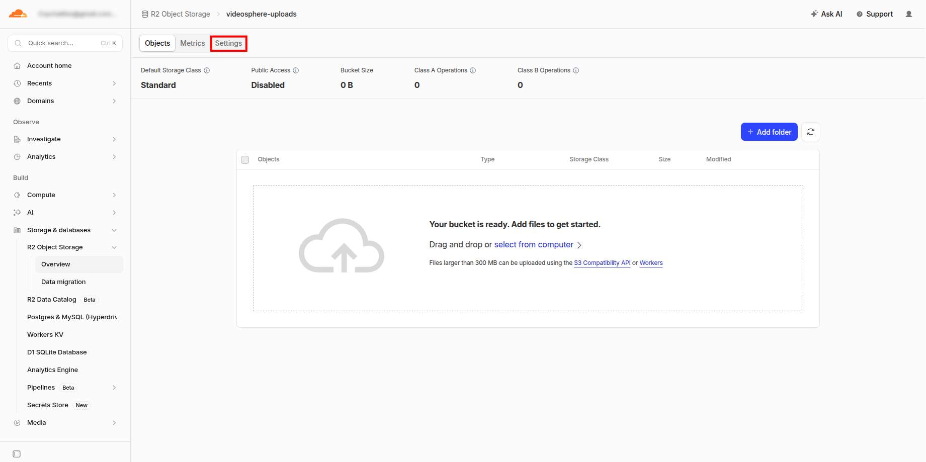Click the Support icon
This screenshot has height=462, width=926.
coord(860,14)
